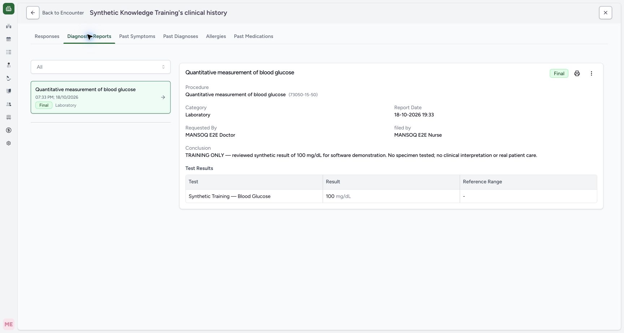Click the 07:33 PM; 18/10/2026 timestamp
The height and width of the screenshot is (333, 624).
pos(57,97)
